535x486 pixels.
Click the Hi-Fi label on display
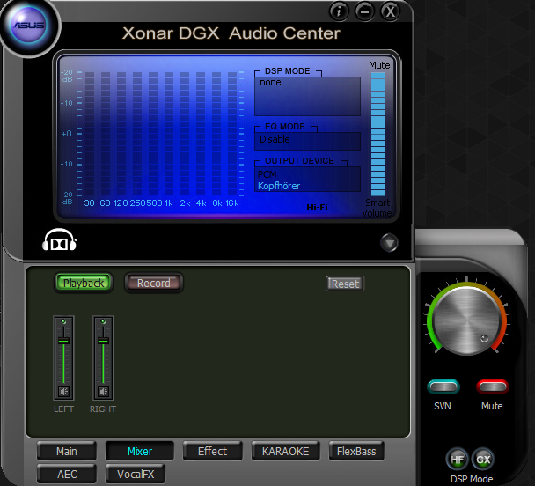pos(317,207)
